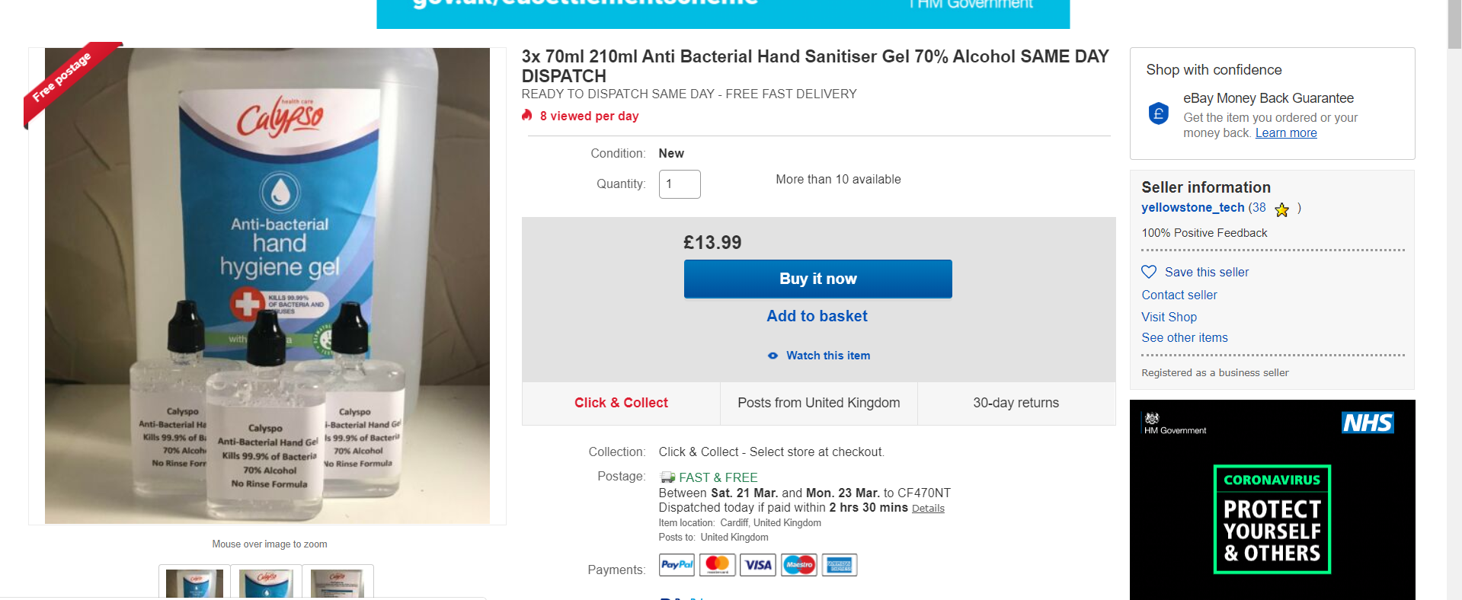
Task: Click the PayPal payment icon
Action: point(677,565)
